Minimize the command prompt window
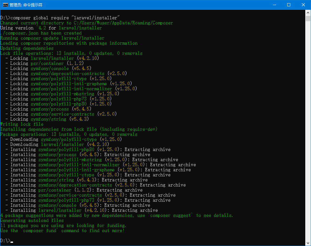Screen dimensions: 311x246 click(x=274, y=5)
